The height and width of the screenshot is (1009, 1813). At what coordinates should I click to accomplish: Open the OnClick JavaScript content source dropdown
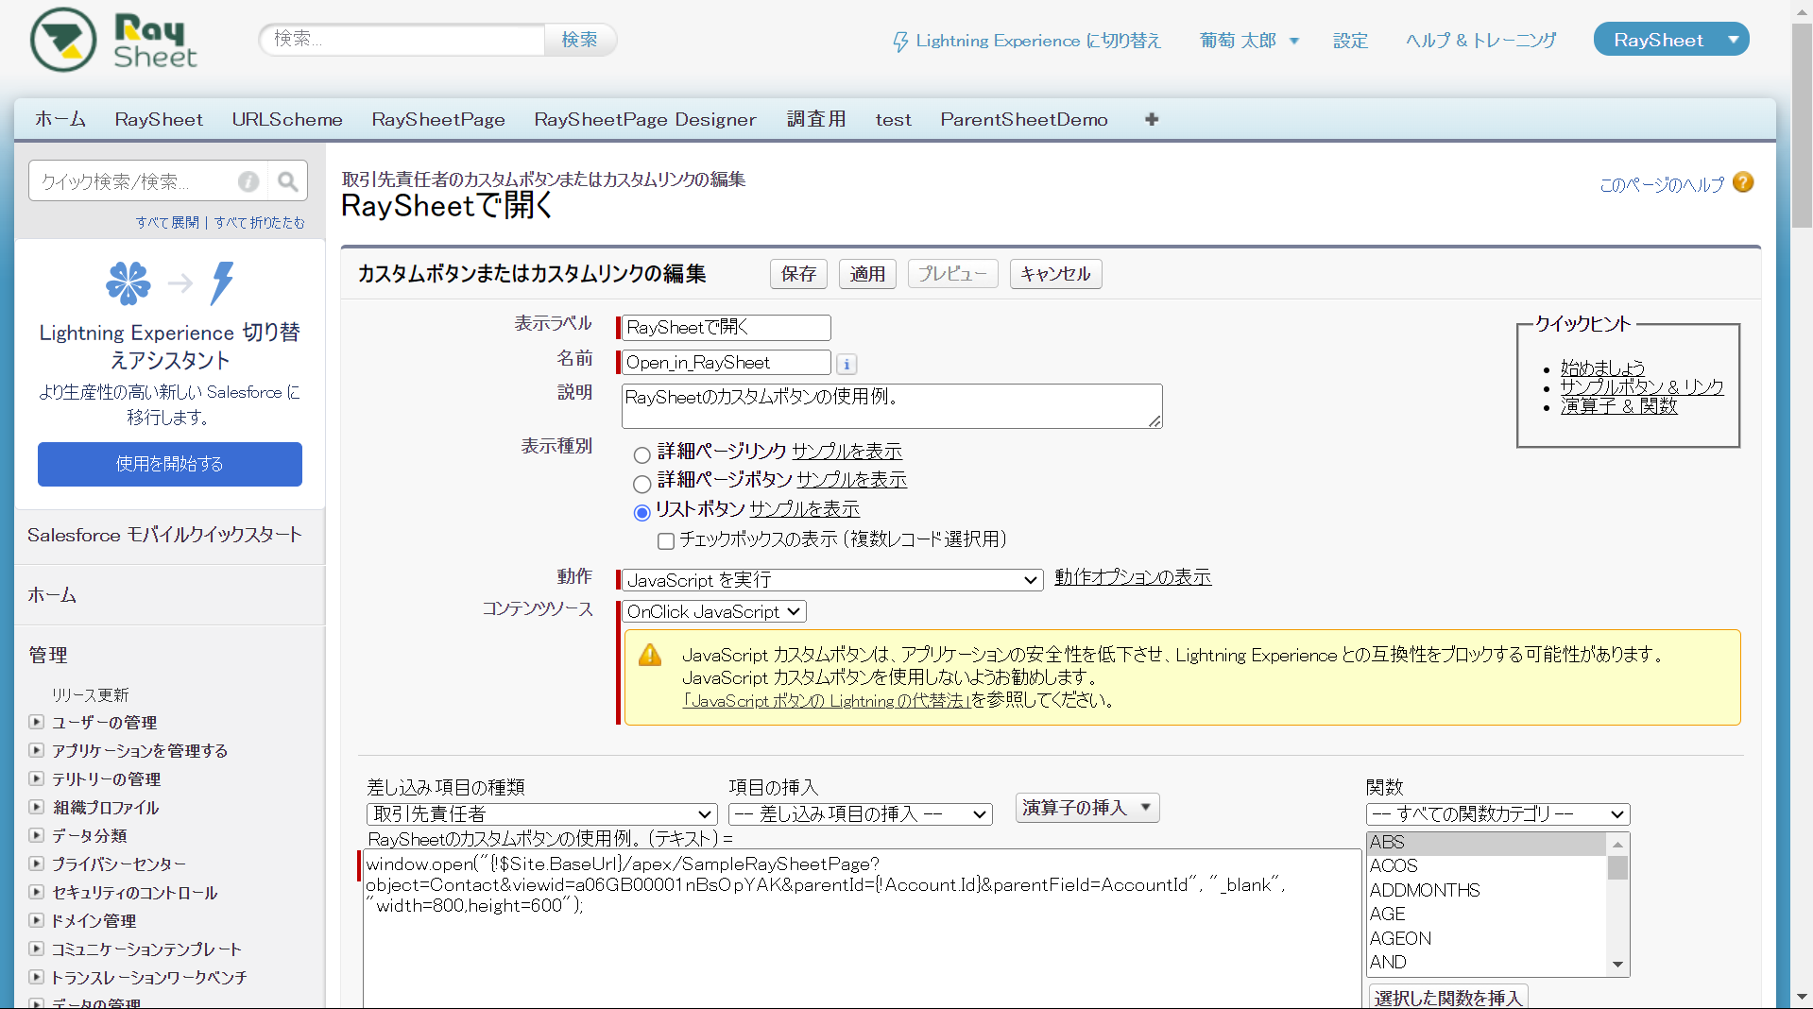coord(714,612)
